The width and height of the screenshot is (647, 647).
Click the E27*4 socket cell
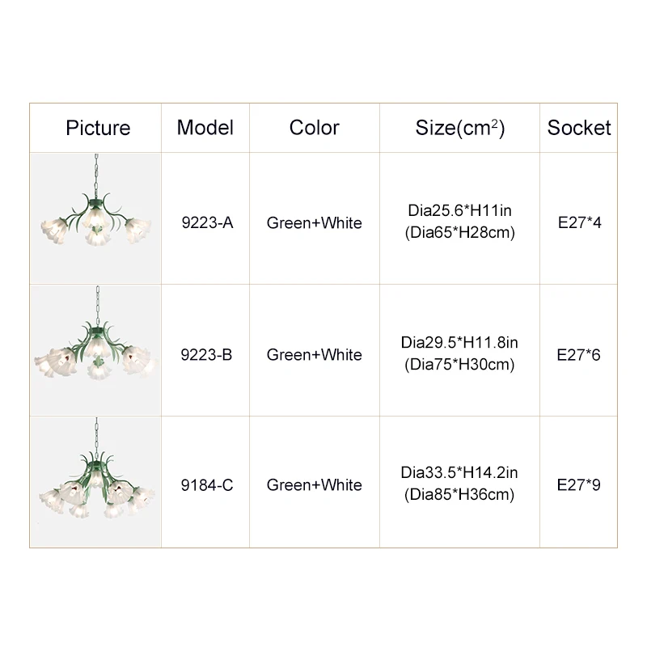579,222
